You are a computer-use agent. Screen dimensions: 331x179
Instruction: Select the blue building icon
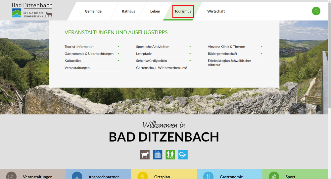158,155
